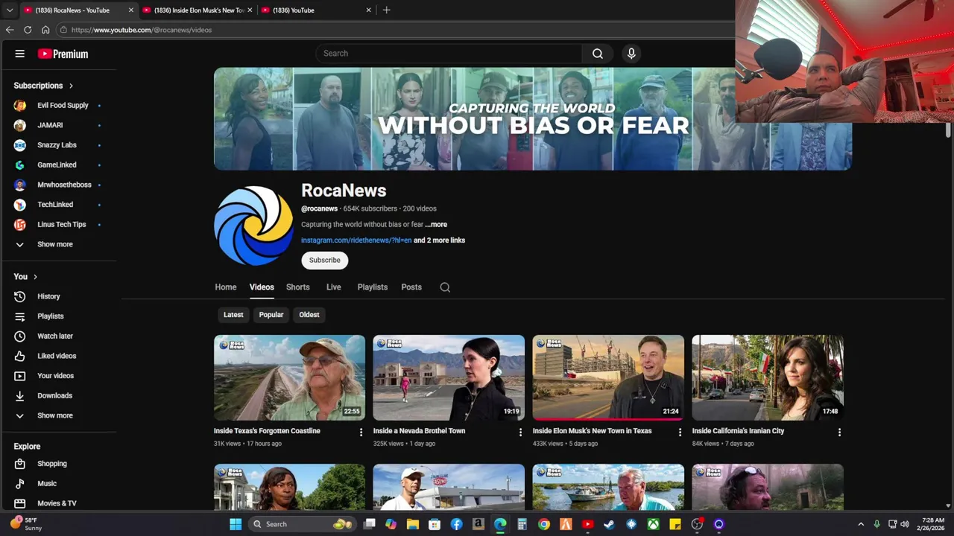Viewport: 954px width, 536px height.
Task: Click the YouTube search input field
Action: pos(449,54)
